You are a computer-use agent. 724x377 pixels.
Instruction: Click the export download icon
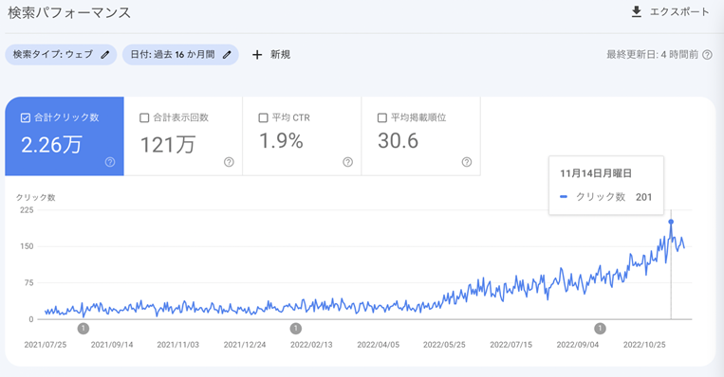click(x=637, y=12)
